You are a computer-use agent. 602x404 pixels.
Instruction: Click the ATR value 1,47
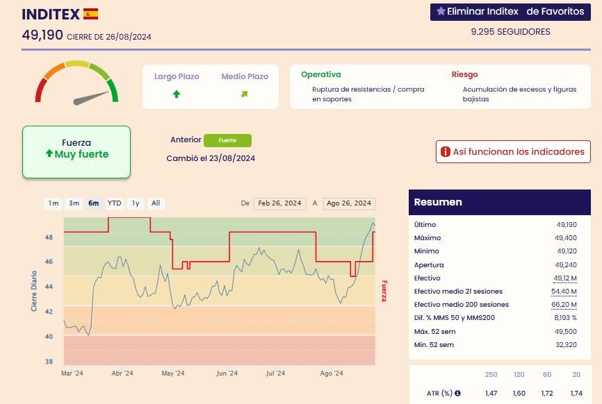coord(491,394)
